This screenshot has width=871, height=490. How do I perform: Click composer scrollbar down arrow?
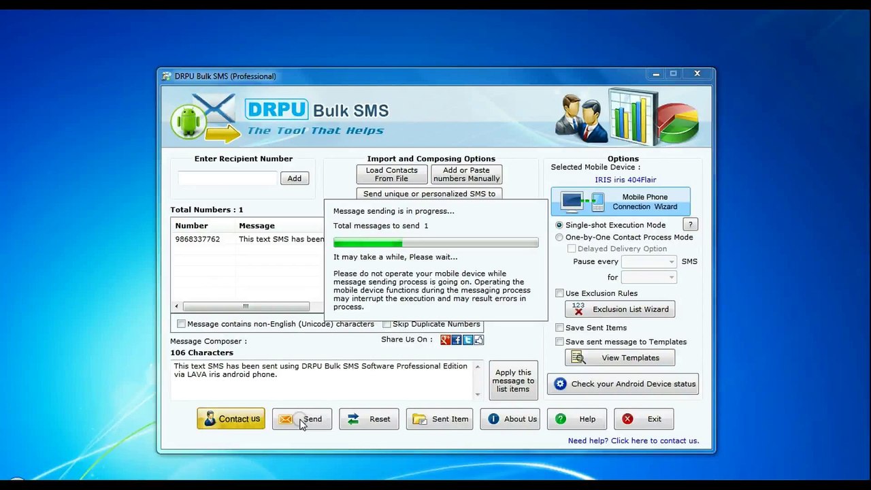click(477, 394)
